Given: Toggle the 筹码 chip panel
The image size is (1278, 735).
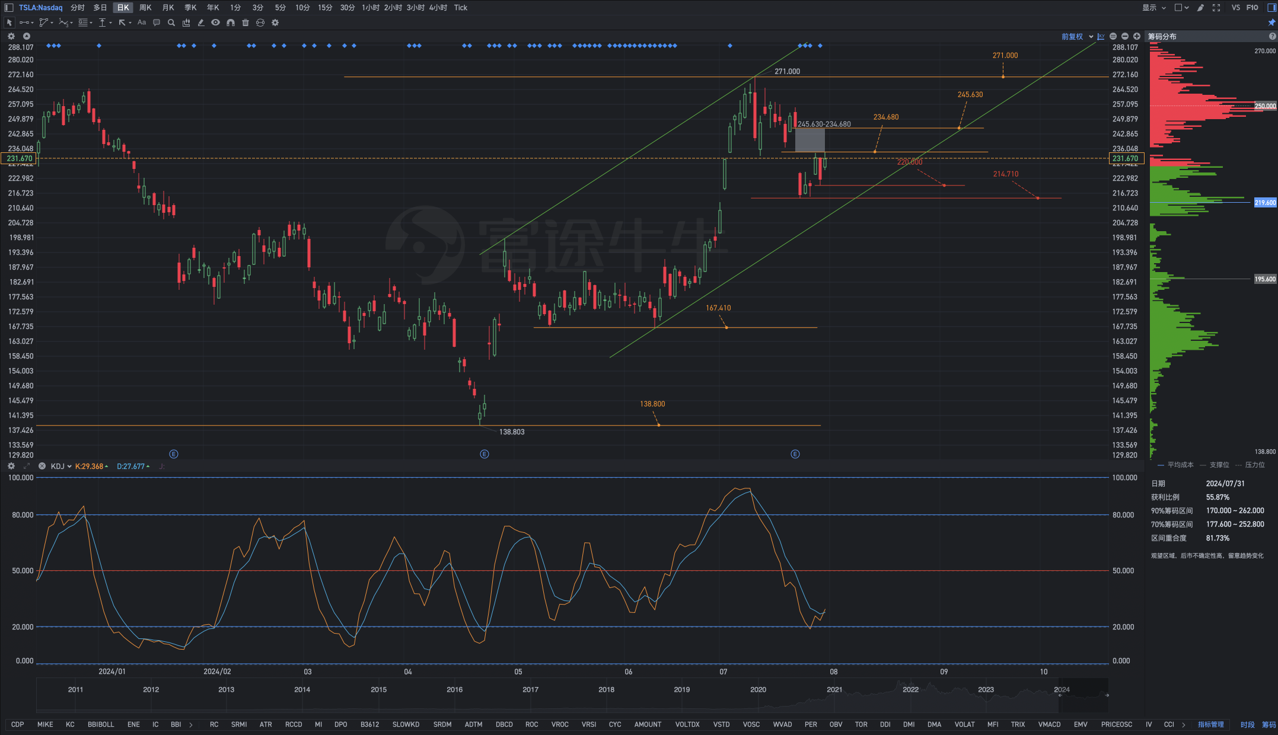Looking at the screenshot, I should (1269, 724).
